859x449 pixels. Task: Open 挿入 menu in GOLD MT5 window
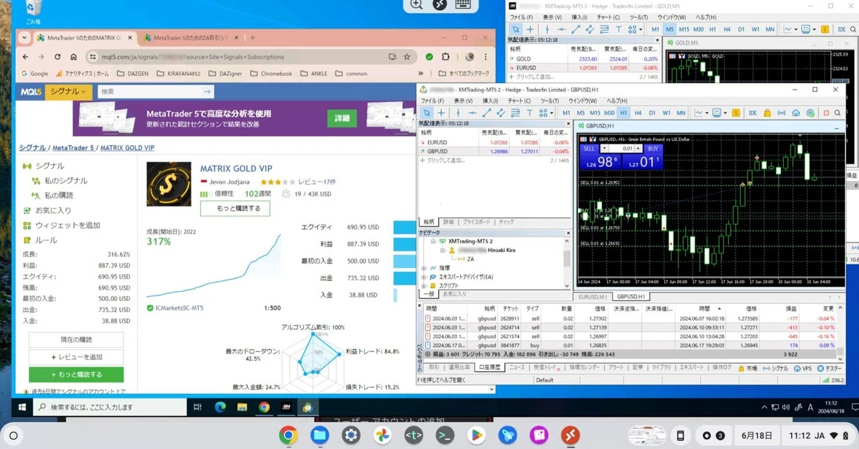pyautogui.click(x=579, y=17)
